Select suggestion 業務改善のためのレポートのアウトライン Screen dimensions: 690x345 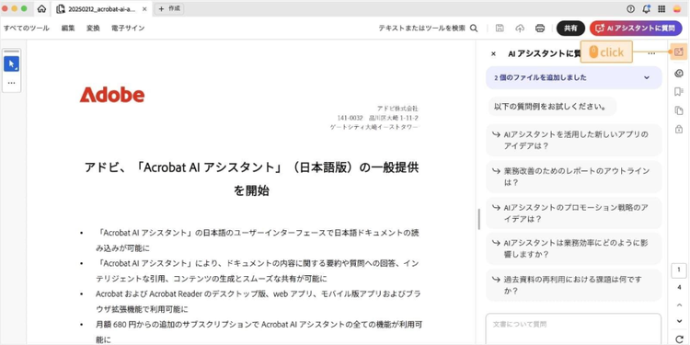pos(574,177)
